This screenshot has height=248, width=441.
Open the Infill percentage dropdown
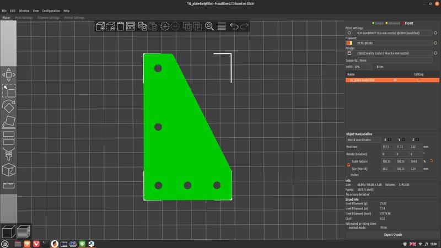[363, 67]
